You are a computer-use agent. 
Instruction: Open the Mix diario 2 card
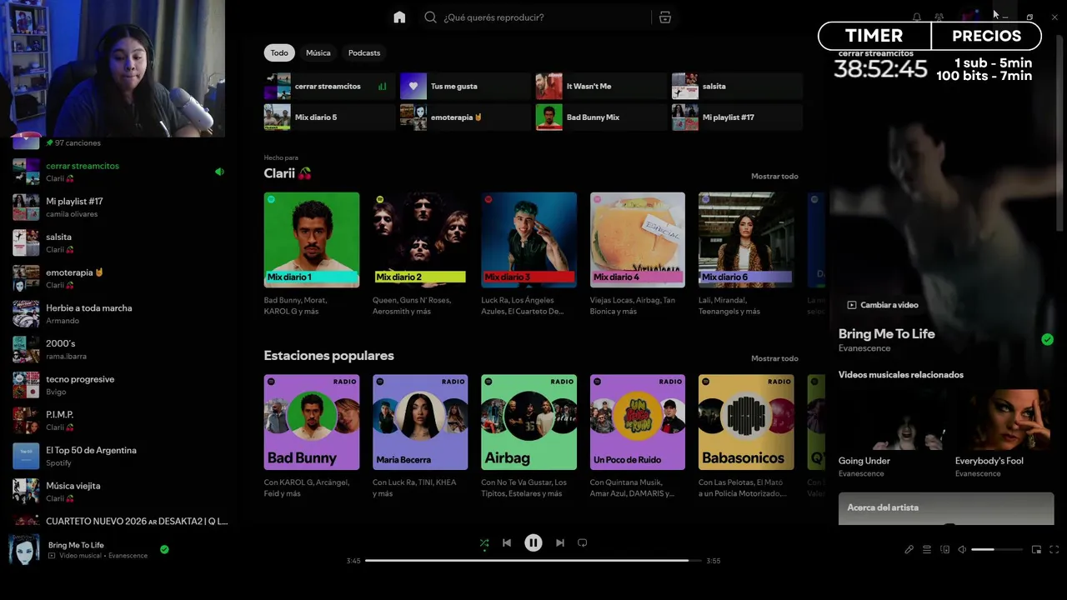(x=420, y=254)
